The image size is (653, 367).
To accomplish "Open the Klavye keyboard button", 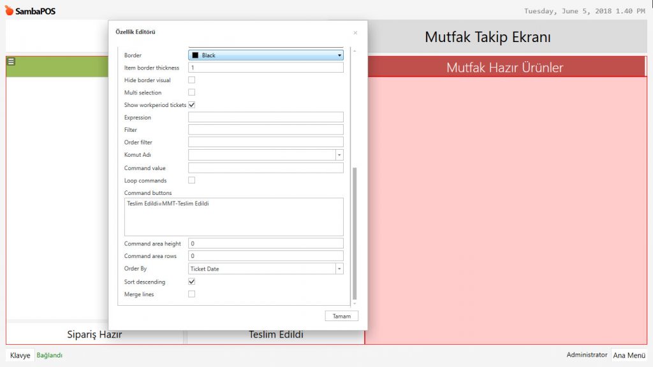I will (x=20, y=356).
